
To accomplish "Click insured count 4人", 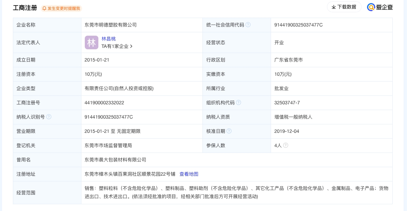I will (278, 145).
